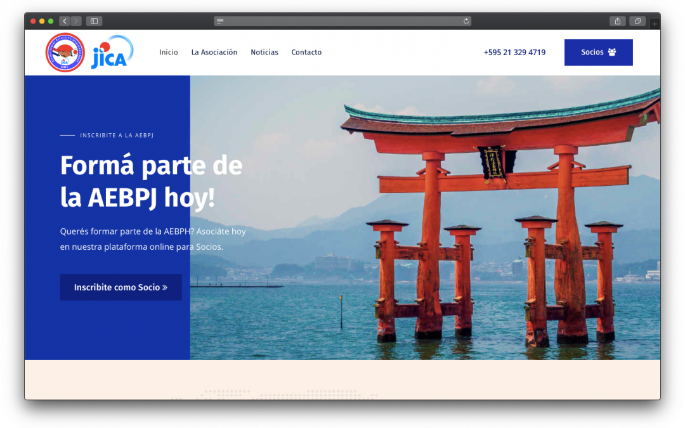
Task: Open the Noticias section
Action: (x=264, y=52)
